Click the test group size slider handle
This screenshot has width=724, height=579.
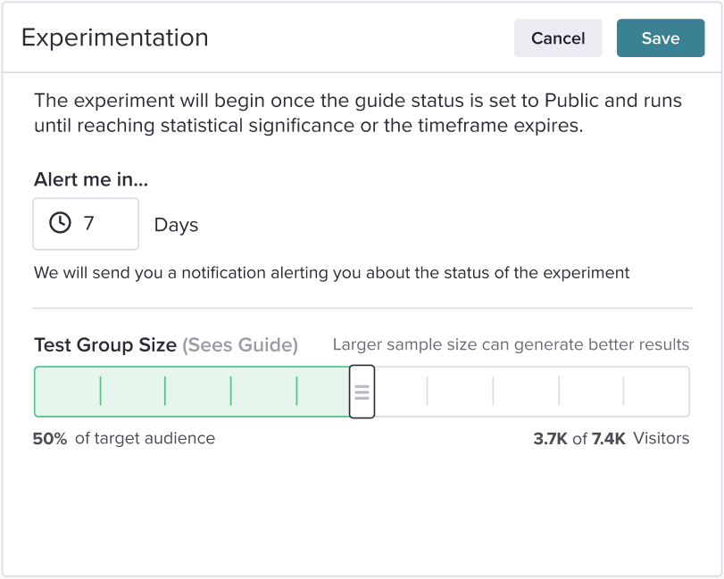362,392
